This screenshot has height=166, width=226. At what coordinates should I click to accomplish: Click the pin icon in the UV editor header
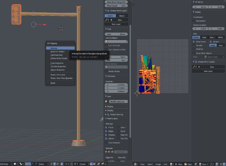coord(195,164)
